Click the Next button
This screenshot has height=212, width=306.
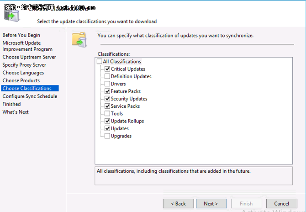[211, 204]
